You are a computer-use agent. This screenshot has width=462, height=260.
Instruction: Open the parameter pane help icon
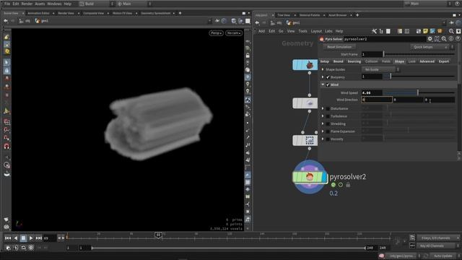[x=458, y=39]
